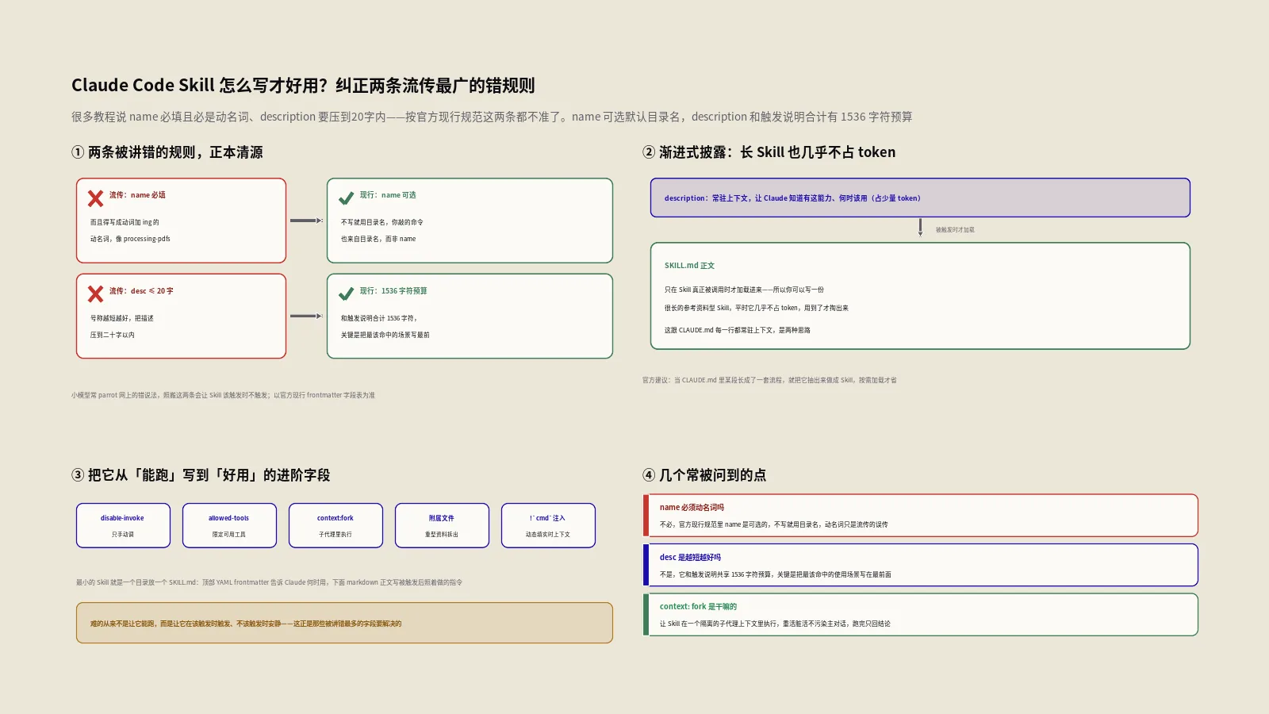The height and width of the screenshot is (714, 1269).
Task: Click the line 压到二十字以内
Action: coord(113,335)
